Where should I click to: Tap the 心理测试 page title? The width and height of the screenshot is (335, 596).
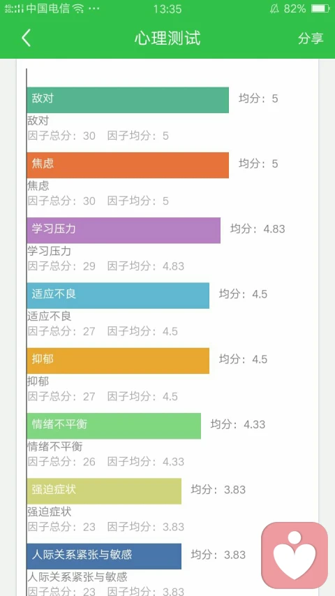[167, 38]
